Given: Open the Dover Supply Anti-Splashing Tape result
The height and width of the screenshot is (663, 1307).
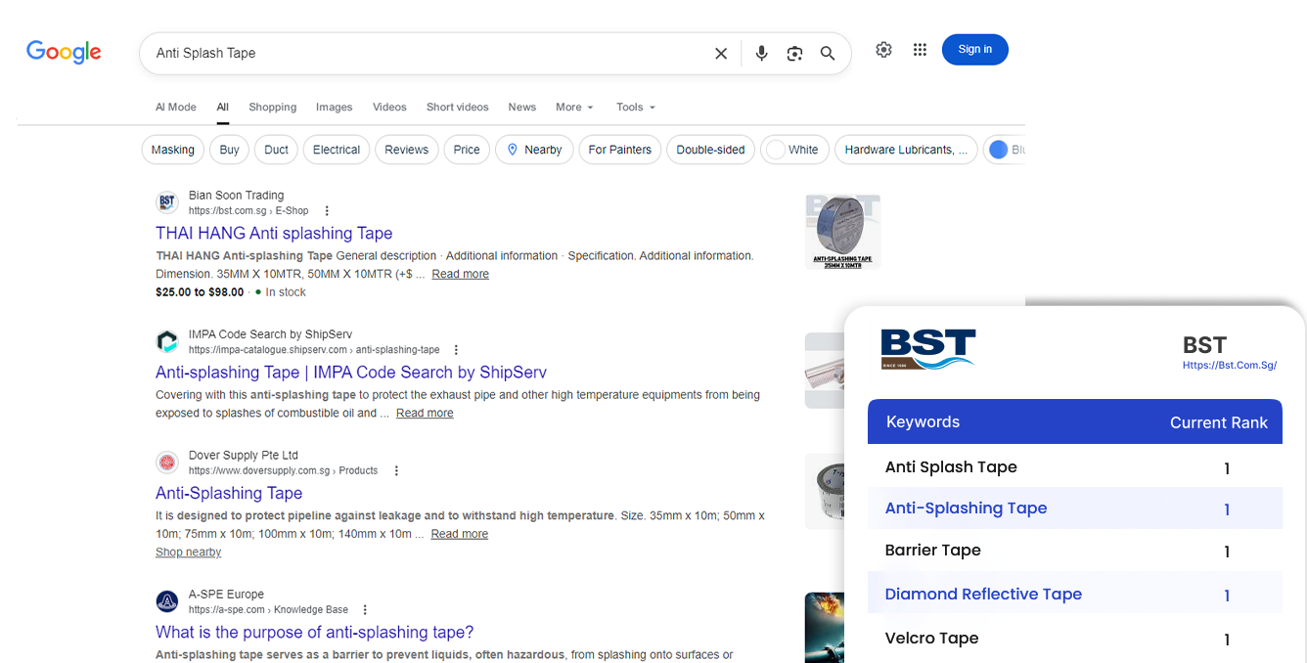Looking at the screenshot, I should (x=229, y=493).
